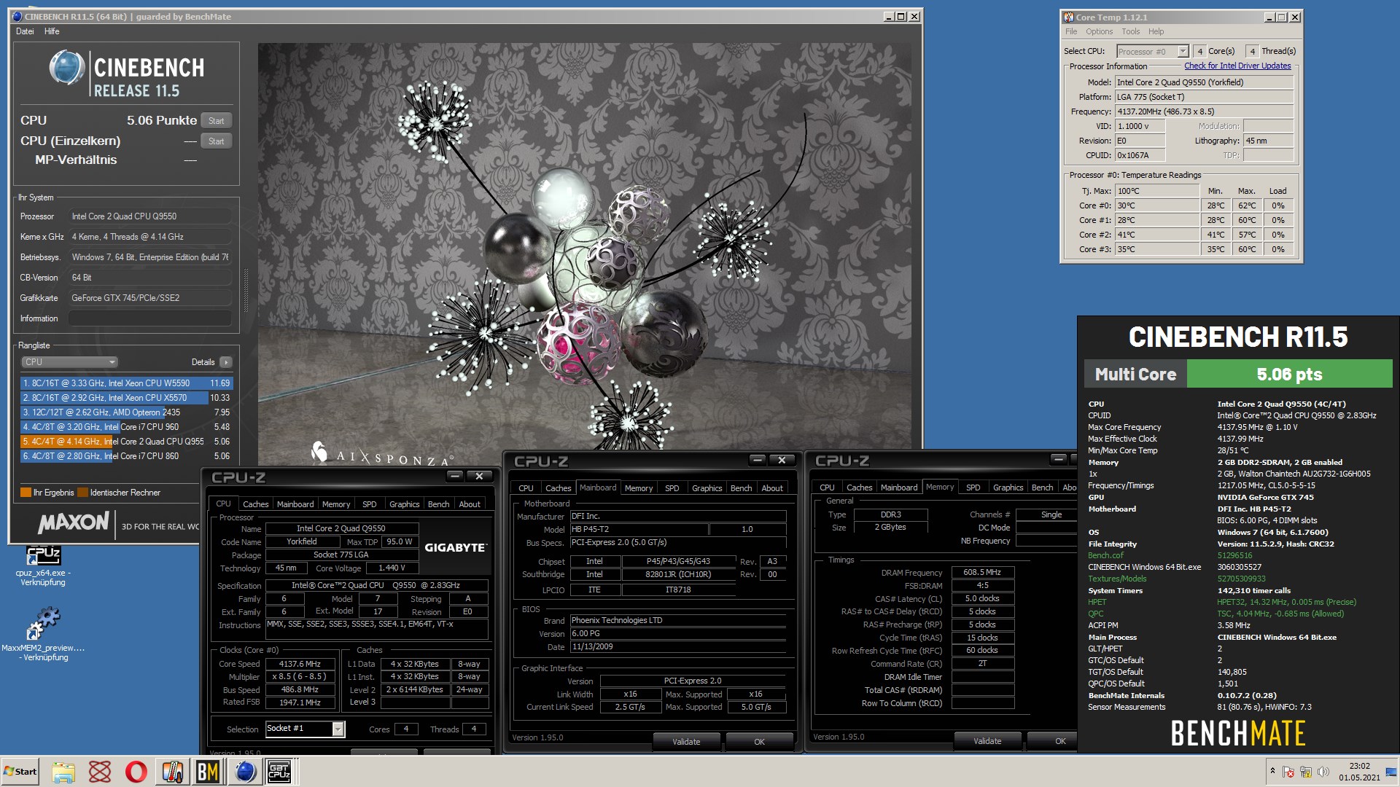Select the Core i7 860 ranking row
The image size is (1400, 787).
pos(125,456)
